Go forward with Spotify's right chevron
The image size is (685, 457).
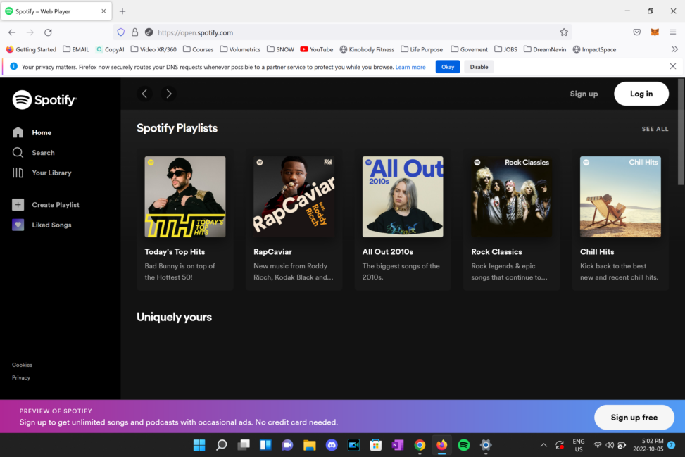(169, 94)
